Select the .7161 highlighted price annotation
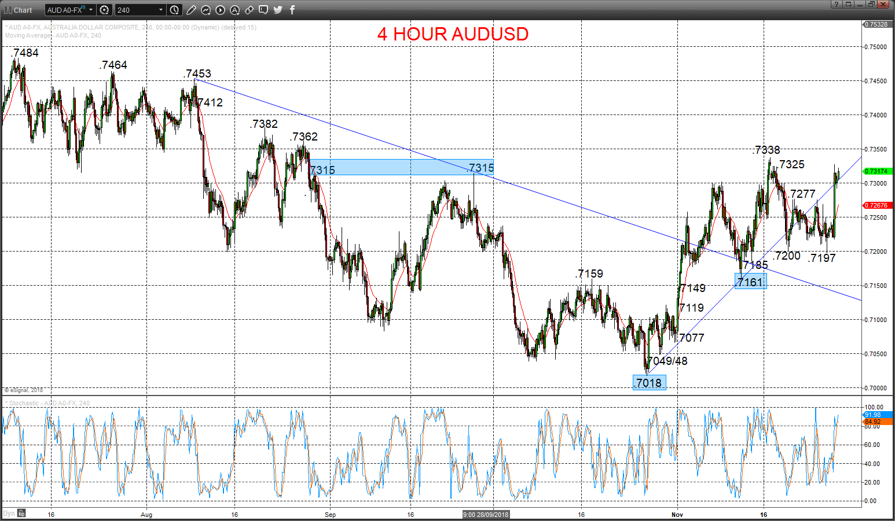Viewport: 895px width, 521px height. tap(750, 282)
